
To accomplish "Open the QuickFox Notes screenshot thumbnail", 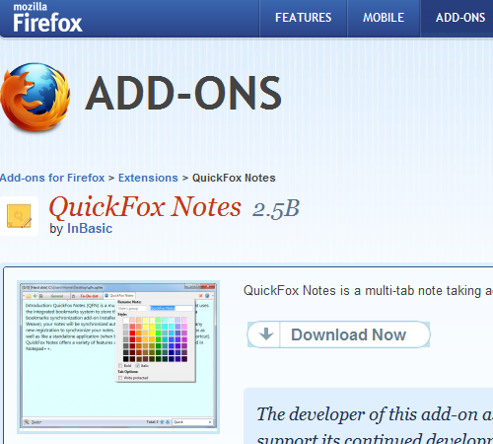I will point(118,357).
